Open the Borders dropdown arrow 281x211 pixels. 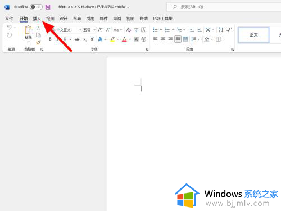224,39
